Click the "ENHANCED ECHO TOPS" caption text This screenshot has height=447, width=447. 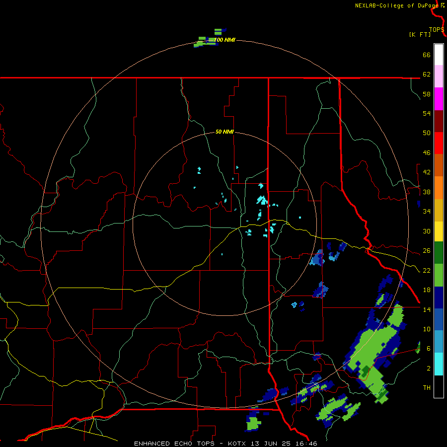176,444
